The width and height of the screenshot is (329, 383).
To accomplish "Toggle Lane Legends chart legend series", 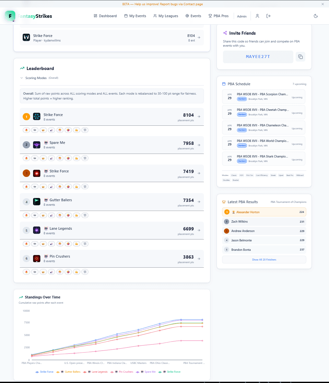I will [x=95, y=372].
